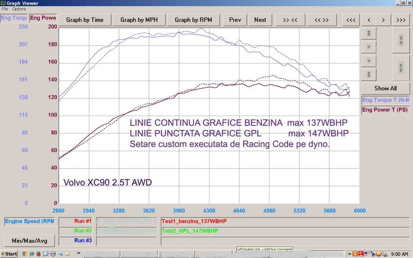Click the << >> horizontal zoom button

click(x=322, y=20)
